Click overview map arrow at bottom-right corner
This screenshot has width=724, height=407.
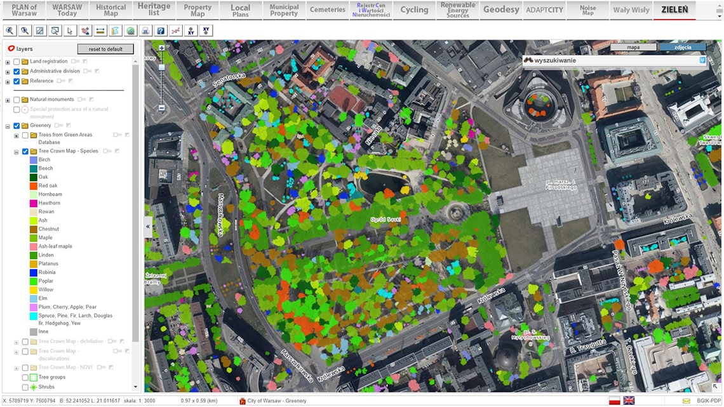[x=715, y=386]
